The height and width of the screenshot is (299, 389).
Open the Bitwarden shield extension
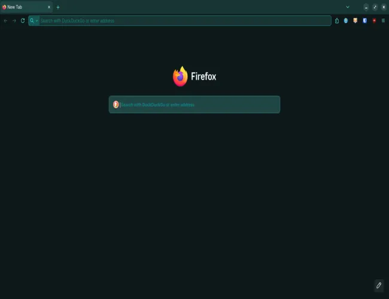pyautogui.click(x=364, y=20)
